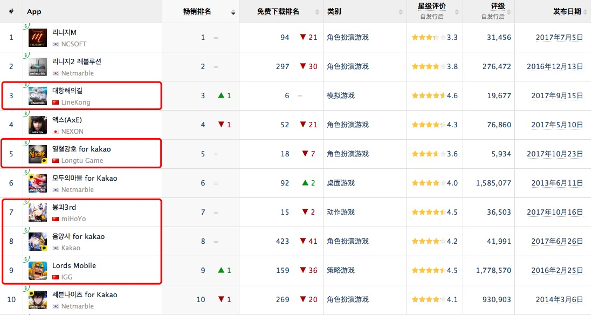Click the 桌面游戏 category cell
Image resolution: width=592 pixels, height=315 pixels.
[x=341, y=183]
